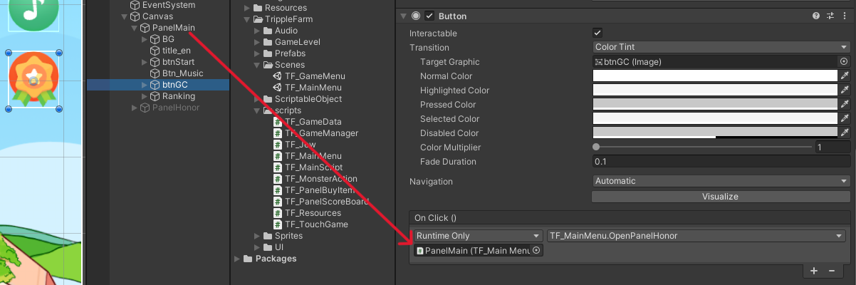Image resolution: width=856 pixels, height=285 pixels.
Task: Click TF_PanelBuyItem script icon
Action: [278, 190]
